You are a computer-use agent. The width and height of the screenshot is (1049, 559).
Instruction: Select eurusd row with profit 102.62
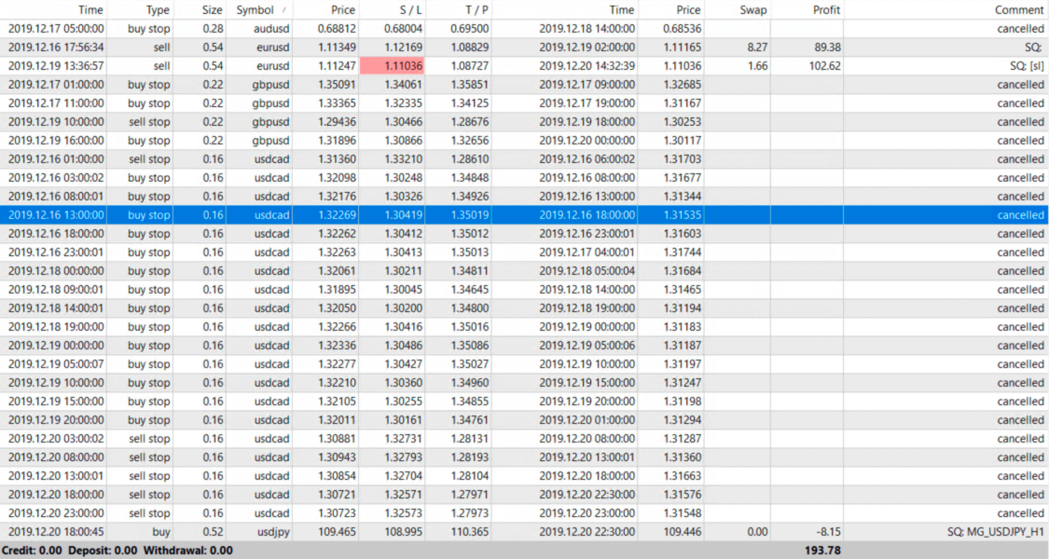(x=824, y=66)
